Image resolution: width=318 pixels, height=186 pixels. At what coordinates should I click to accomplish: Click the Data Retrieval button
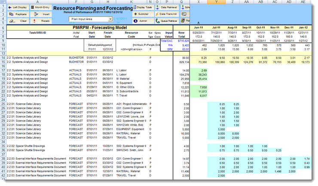tap(167, 7)
